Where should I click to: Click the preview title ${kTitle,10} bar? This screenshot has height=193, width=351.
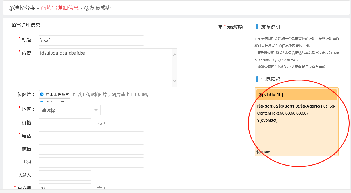[x=296, y=95]
